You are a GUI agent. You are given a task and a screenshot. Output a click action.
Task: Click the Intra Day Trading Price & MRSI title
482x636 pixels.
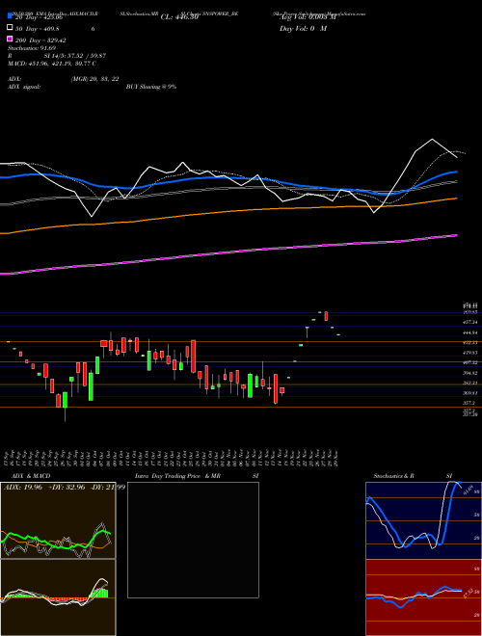(197, 476)
